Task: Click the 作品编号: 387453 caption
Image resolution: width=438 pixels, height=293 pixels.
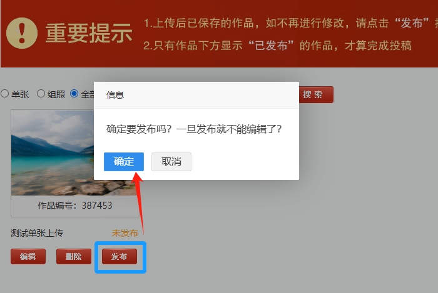Action: (x=75, y=206)
